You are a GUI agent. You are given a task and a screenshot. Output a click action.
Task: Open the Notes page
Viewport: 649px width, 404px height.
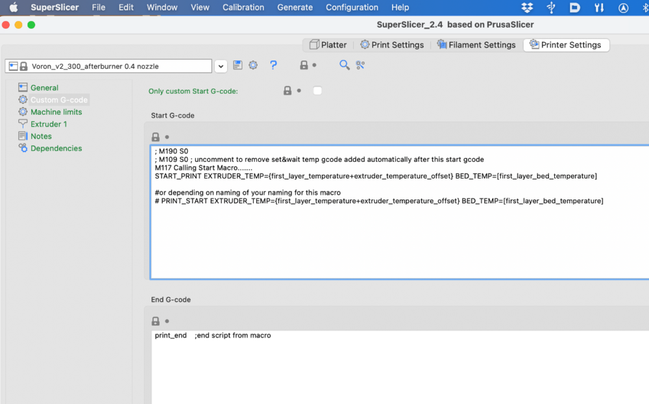[41, 136]
